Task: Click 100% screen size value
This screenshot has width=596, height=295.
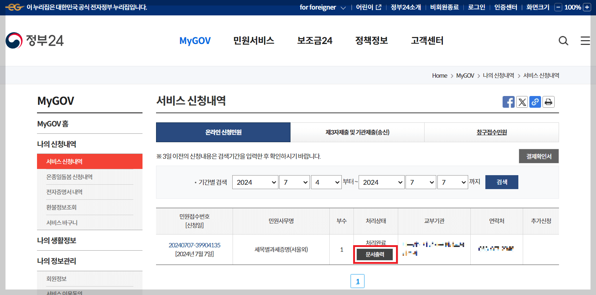Action: [x=573, y=7]
